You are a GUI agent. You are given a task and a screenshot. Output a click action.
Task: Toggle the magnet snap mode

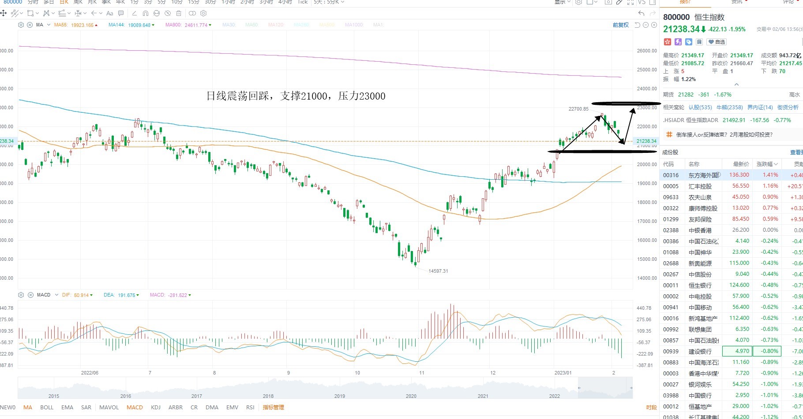(x=146, y=13)
